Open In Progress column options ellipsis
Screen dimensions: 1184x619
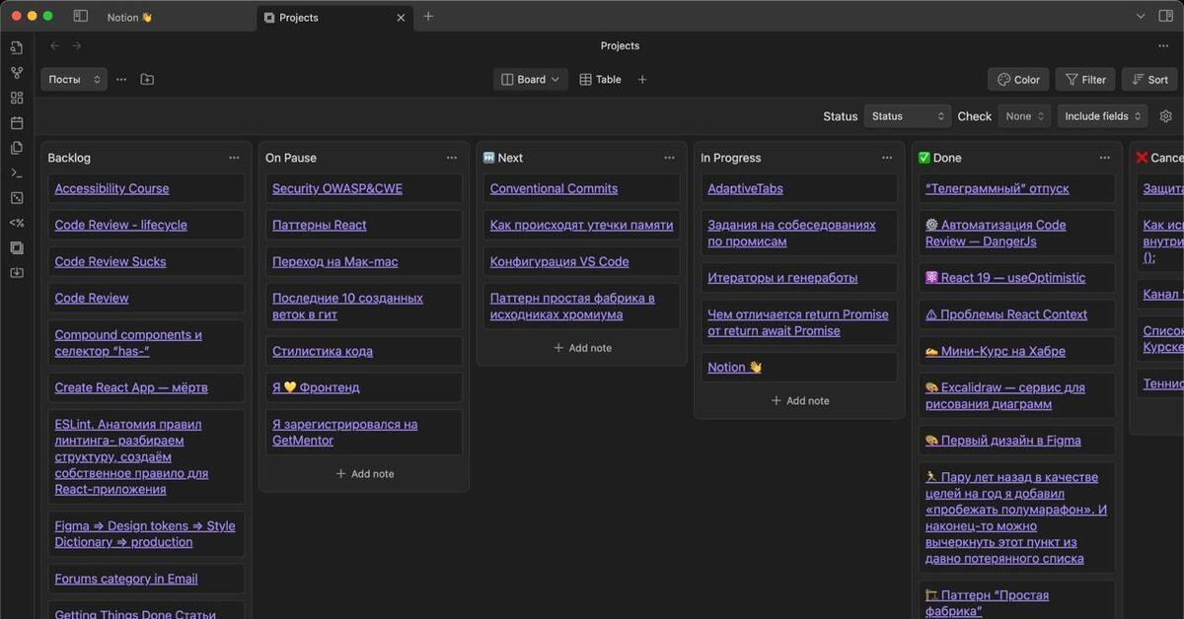(887, 158)
